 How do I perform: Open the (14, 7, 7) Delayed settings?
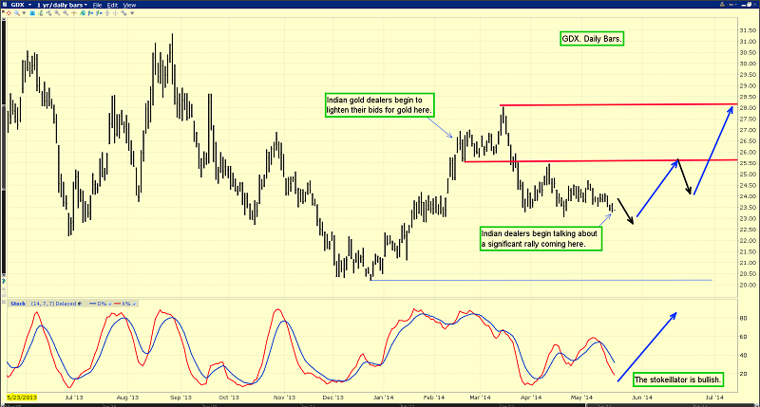pyautogui.click(x=53, y=304)
